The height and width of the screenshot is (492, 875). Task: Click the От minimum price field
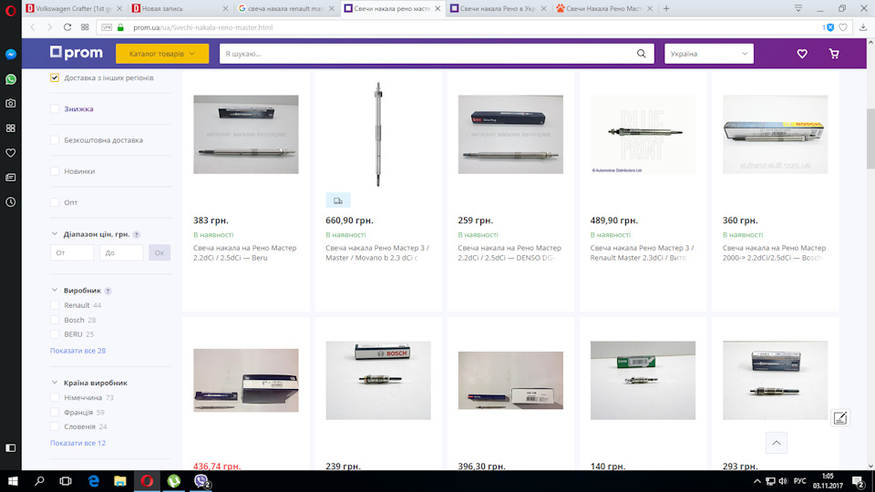coord(72,252)
